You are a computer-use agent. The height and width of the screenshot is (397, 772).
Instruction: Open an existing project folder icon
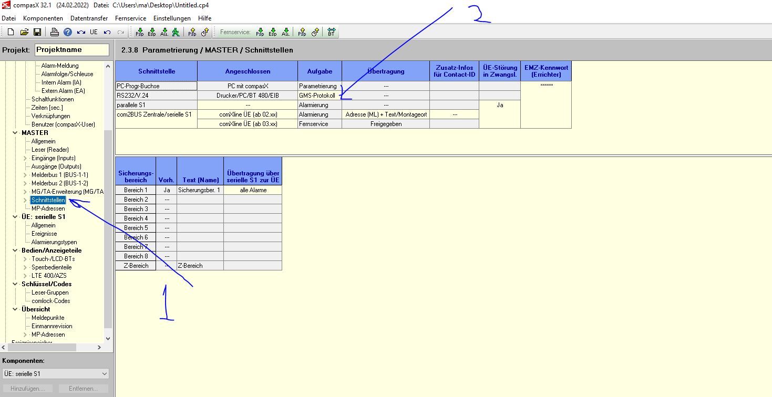point(24,32)
